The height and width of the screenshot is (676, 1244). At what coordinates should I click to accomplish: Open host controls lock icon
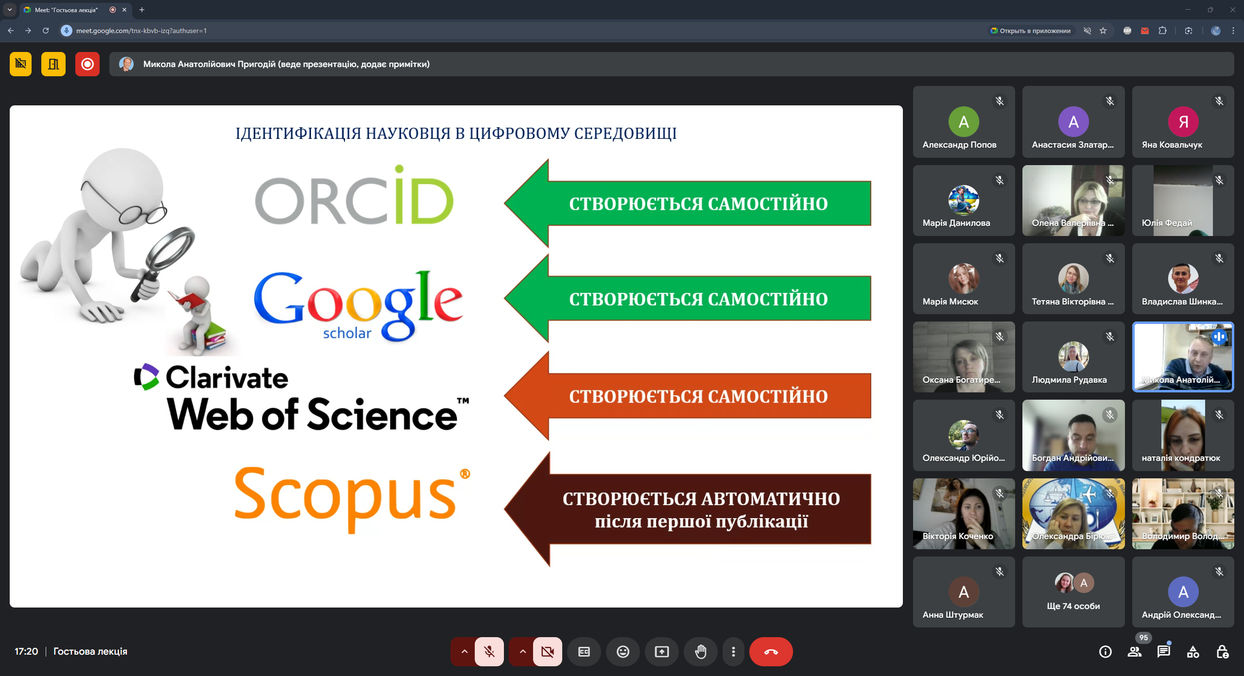[x=1222, y=652]
